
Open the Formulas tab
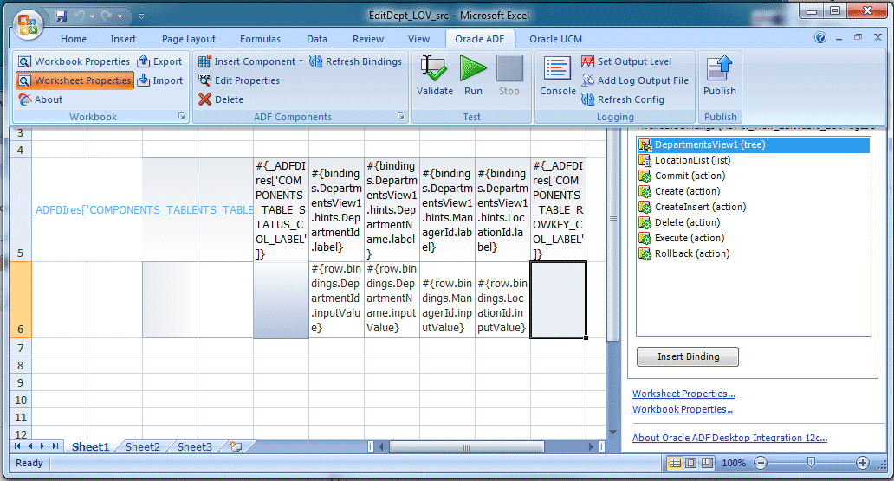click(260, 39)
